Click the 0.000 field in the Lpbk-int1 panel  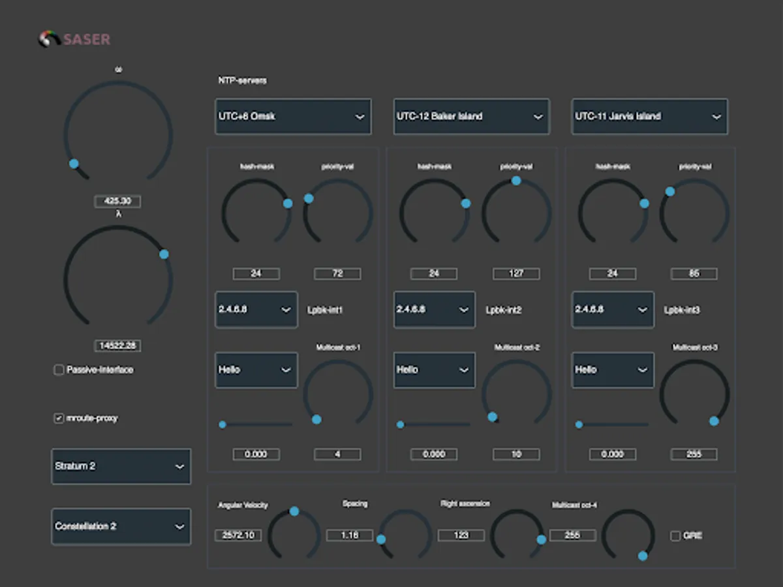point(256,455)
